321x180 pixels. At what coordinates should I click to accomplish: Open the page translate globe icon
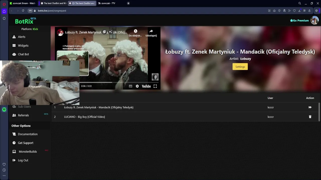284,11
